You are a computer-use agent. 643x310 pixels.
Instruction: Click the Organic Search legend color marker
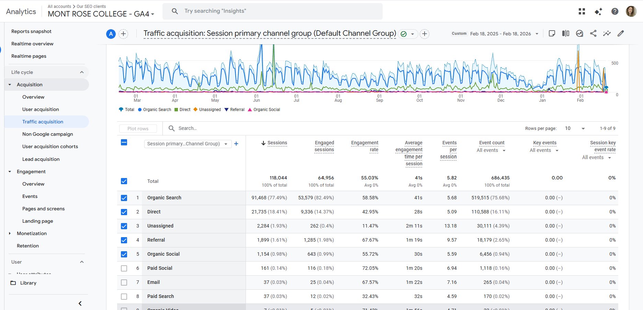[x=140, y=110]
